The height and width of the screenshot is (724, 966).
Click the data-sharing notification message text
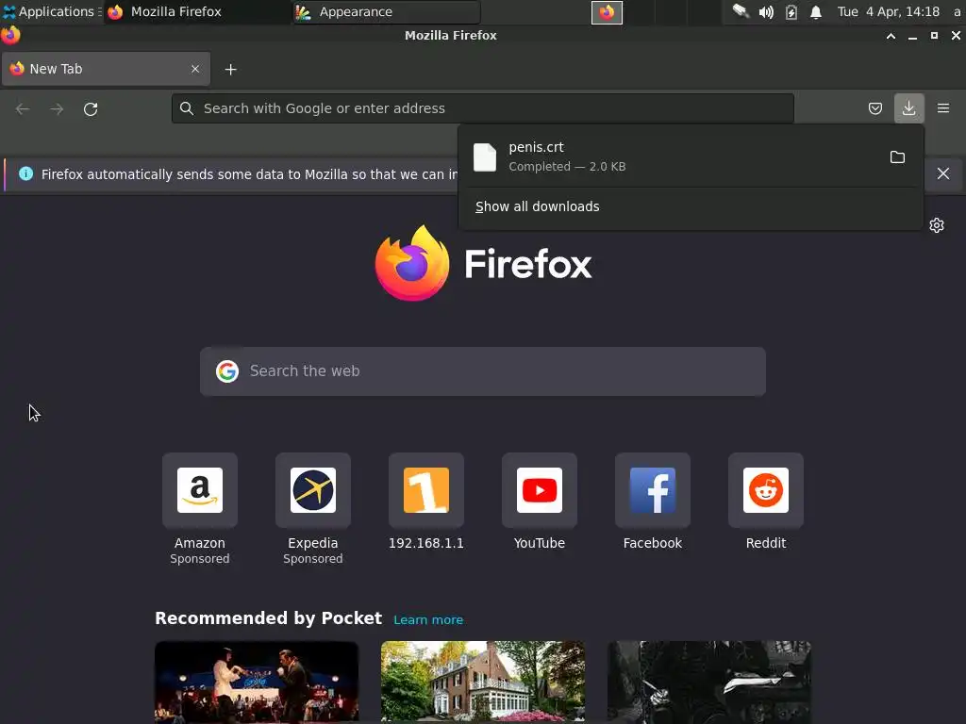point(249,174)
